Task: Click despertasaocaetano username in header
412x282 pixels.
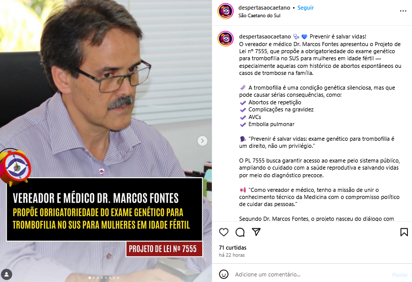Action: pyautogui.click(x=264, y=8)
